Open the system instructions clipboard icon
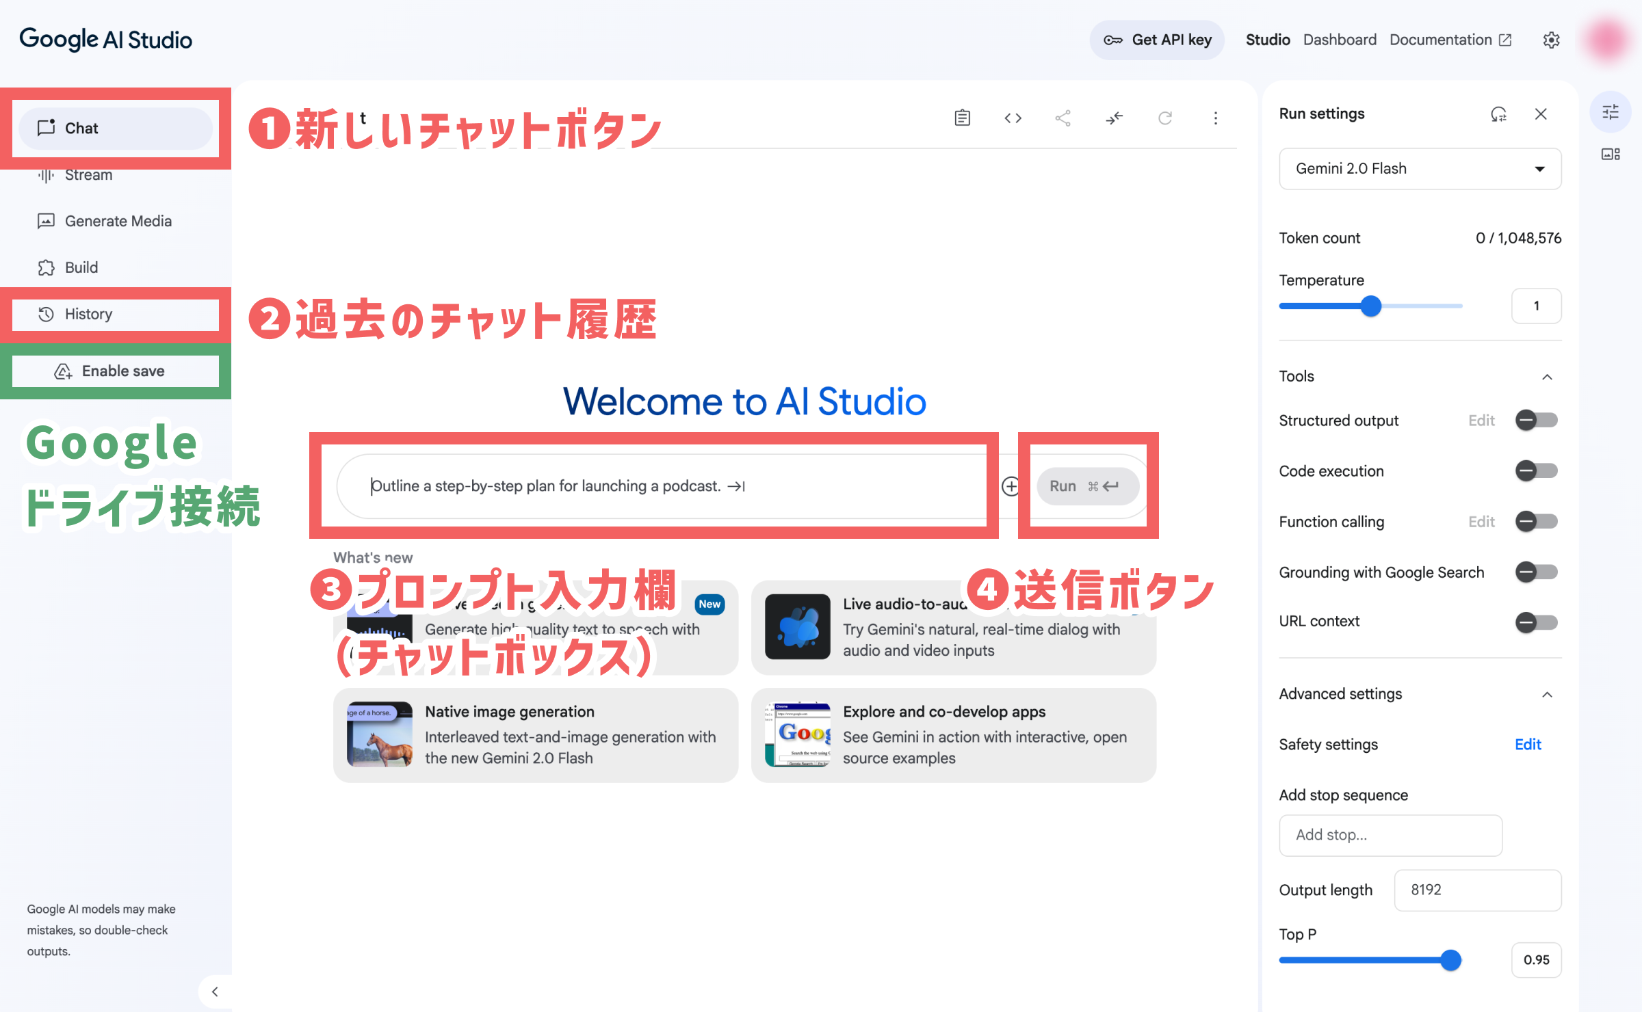Screen dimensions: 1642x1012 pyautogui.click(x=962, y=118)
